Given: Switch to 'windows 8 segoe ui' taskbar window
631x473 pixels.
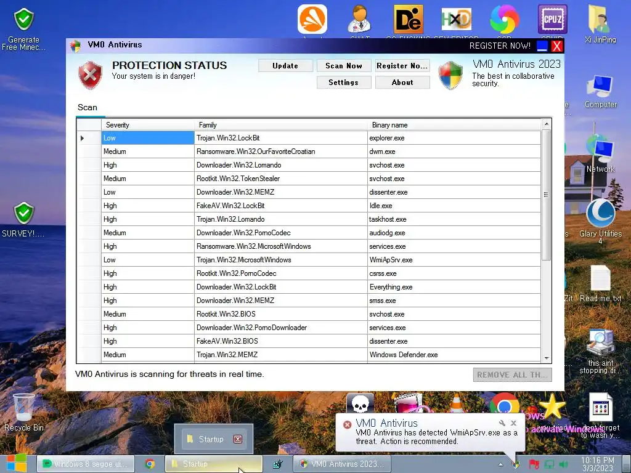Looking at the screenshot, I should pos(85,464).
